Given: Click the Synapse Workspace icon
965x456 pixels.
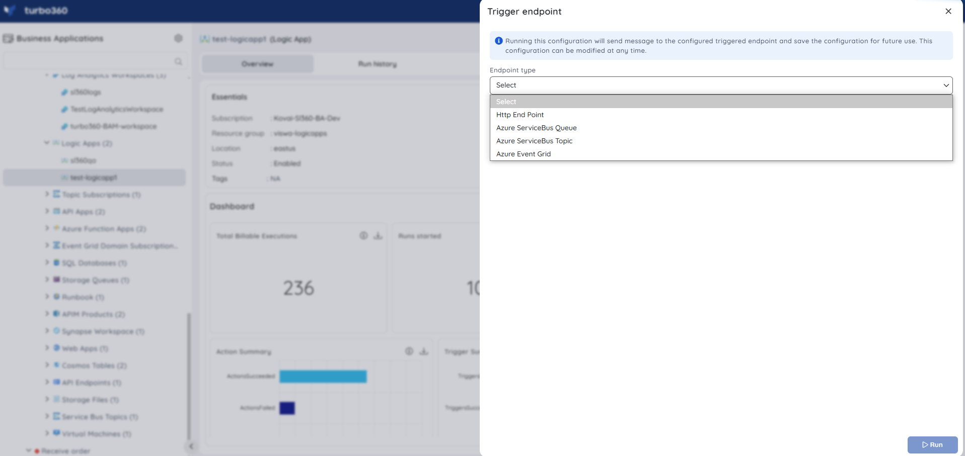Looking at the screenshot, I should (x=57, y=331).
